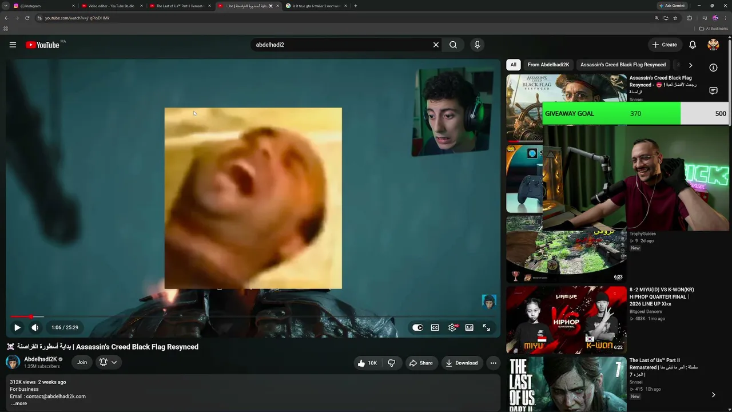Share this video
The height and width of the screenshot is (412, 732).
coord(421,363)
